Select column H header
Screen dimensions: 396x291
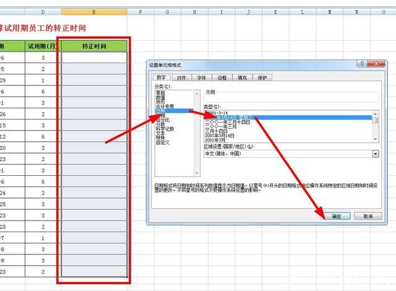[194, 12]
